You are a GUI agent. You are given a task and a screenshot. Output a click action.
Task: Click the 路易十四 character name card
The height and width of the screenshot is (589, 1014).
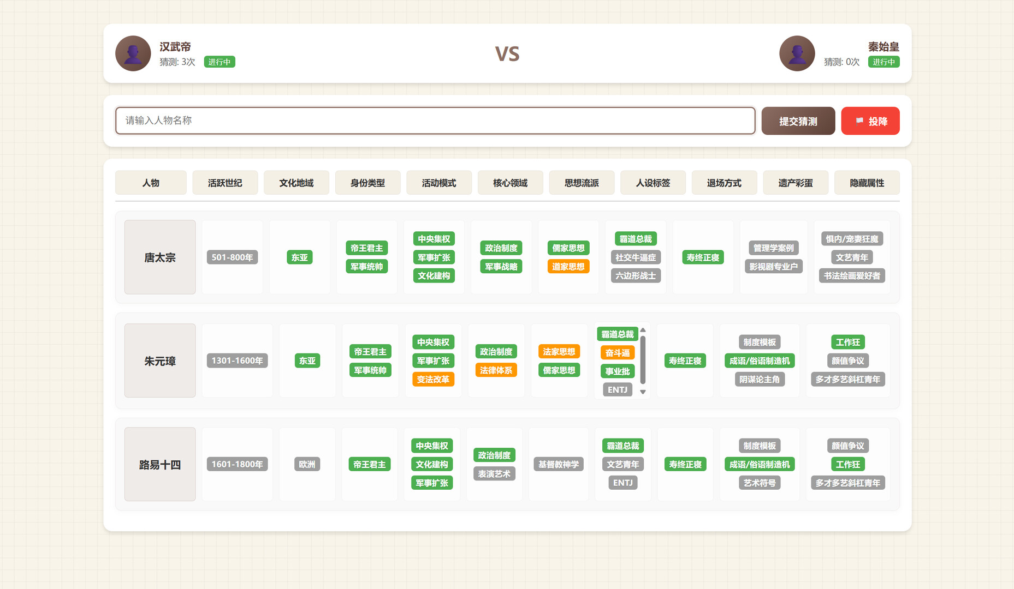point(160,464)
